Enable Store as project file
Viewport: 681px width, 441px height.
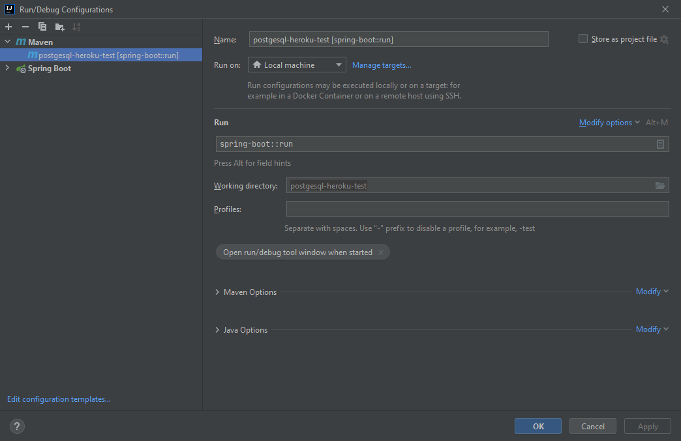point(583,39)
